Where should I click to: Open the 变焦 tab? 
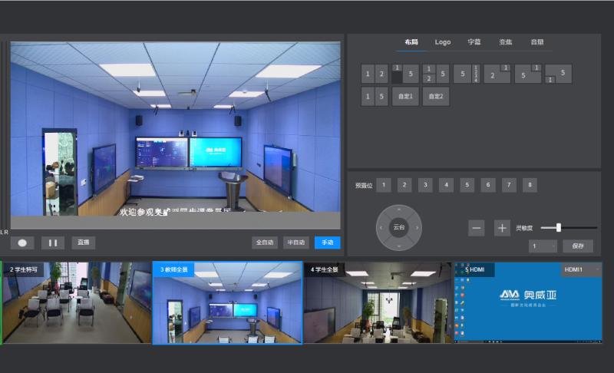click(506, 42)
